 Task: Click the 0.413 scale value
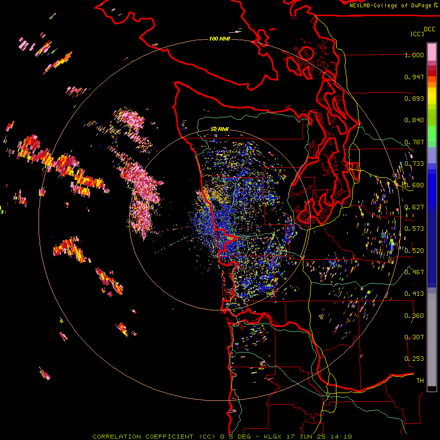(414, 294)
